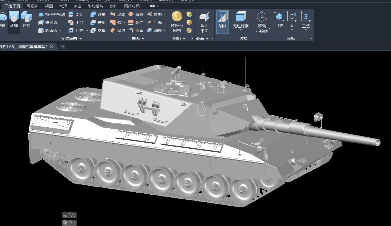
Task: Select the 网络 (Network) surface tool
Action: 118,31
